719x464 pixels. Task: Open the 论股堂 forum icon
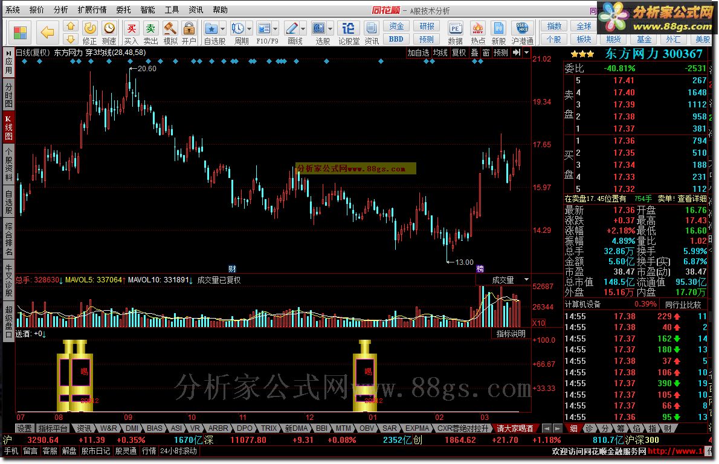(x=349, y=33)
